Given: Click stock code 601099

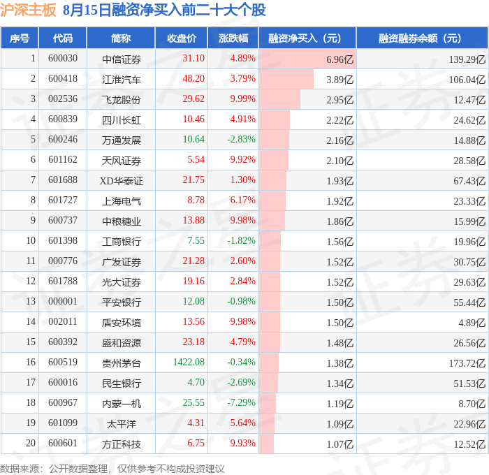Looking at the screenshot, I should (63, 423).
